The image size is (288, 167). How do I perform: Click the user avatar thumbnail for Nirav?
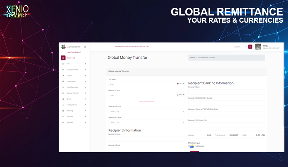pos(258,47)
